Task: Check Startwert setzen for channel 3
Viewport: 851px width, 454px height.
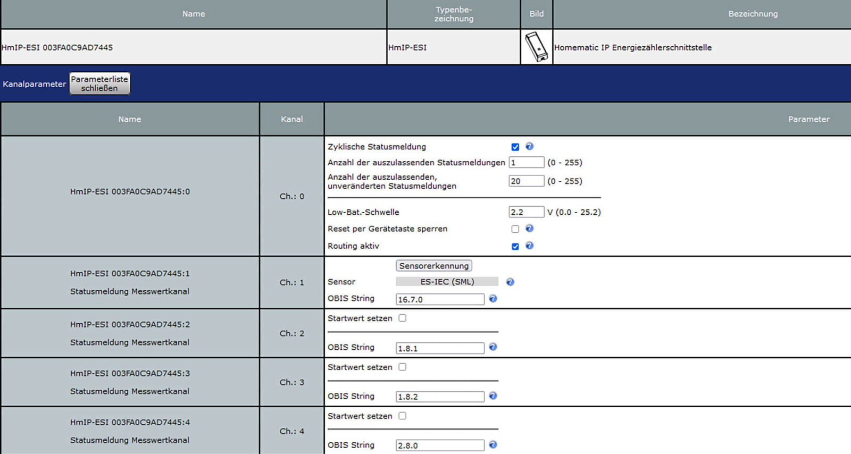Action: (x=403, y=367)
